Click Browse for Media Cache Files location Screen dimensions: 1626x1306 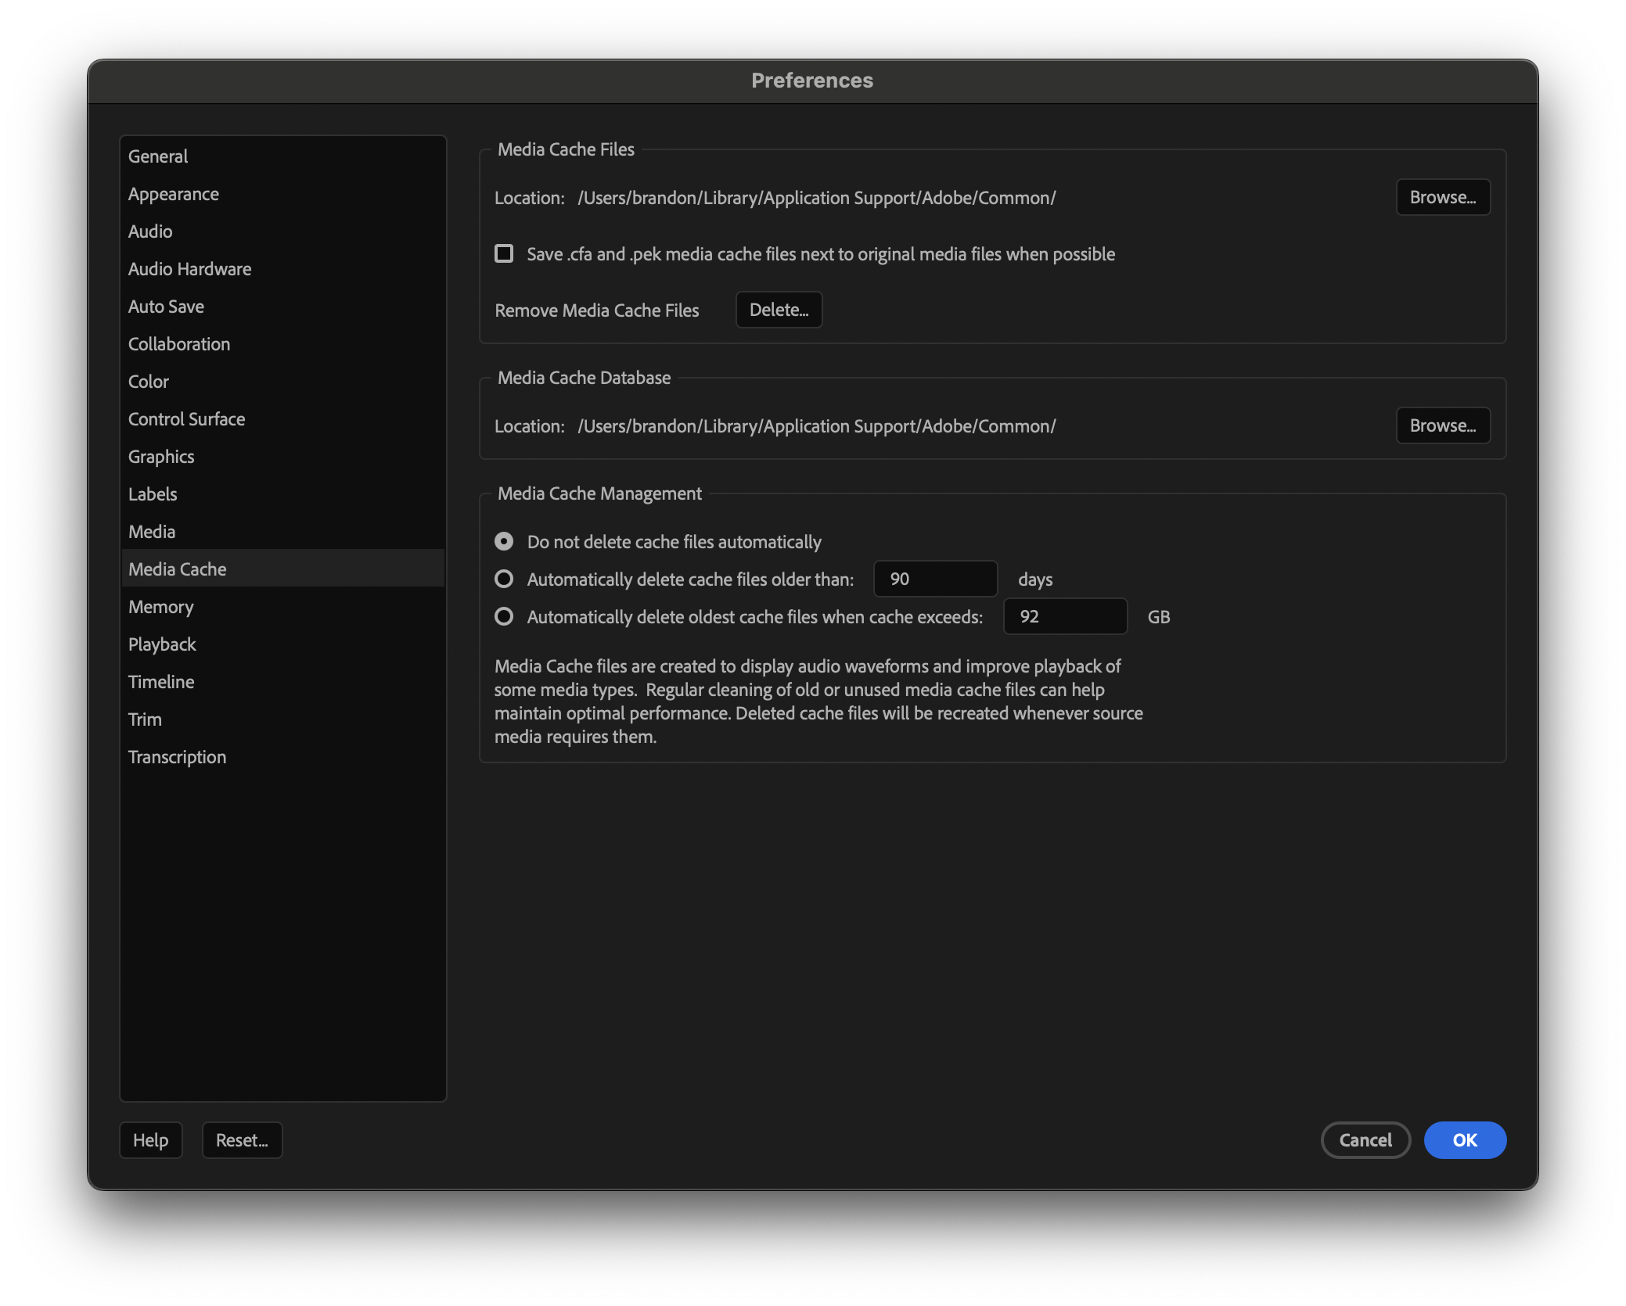[1442, 197]
